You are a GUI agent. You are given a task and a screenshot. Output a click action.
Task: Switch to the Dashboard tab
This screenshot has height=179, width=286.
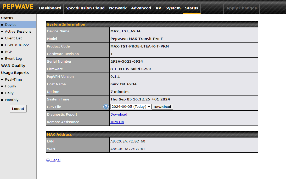click(x=50, y=8)
